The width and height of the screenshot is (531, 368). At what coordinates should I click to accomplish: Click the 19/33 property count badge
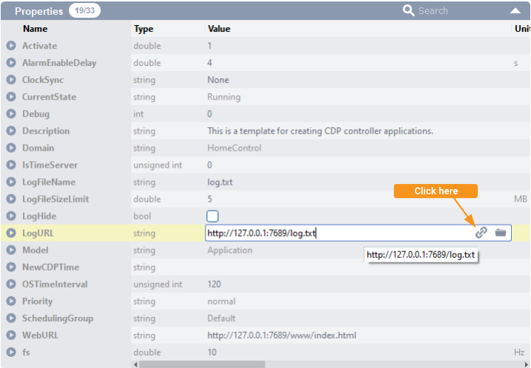pos(84,11)
